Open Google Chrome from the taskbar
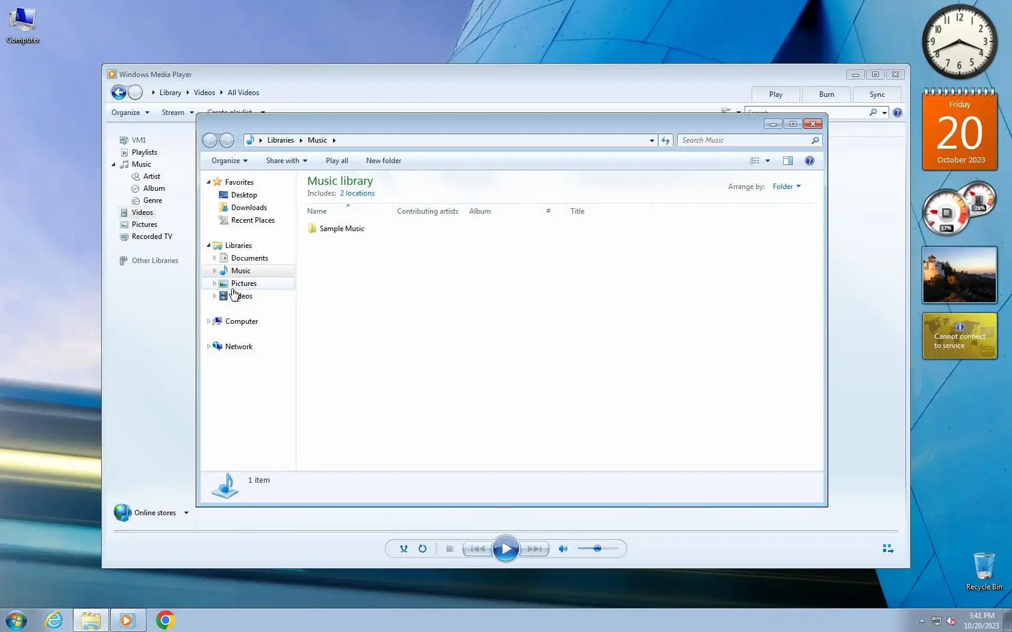Image resolution: width=1012 pixels, height=632 pixels. coord(165,620)
